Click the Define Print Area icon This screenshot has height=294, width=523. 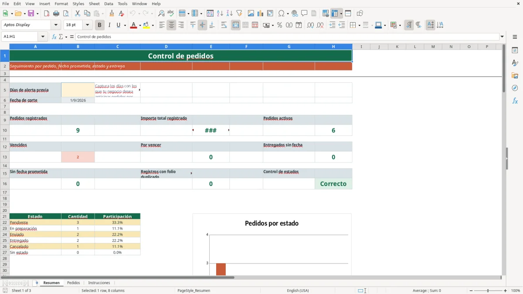pyautogui.click(x=326, y=14)
